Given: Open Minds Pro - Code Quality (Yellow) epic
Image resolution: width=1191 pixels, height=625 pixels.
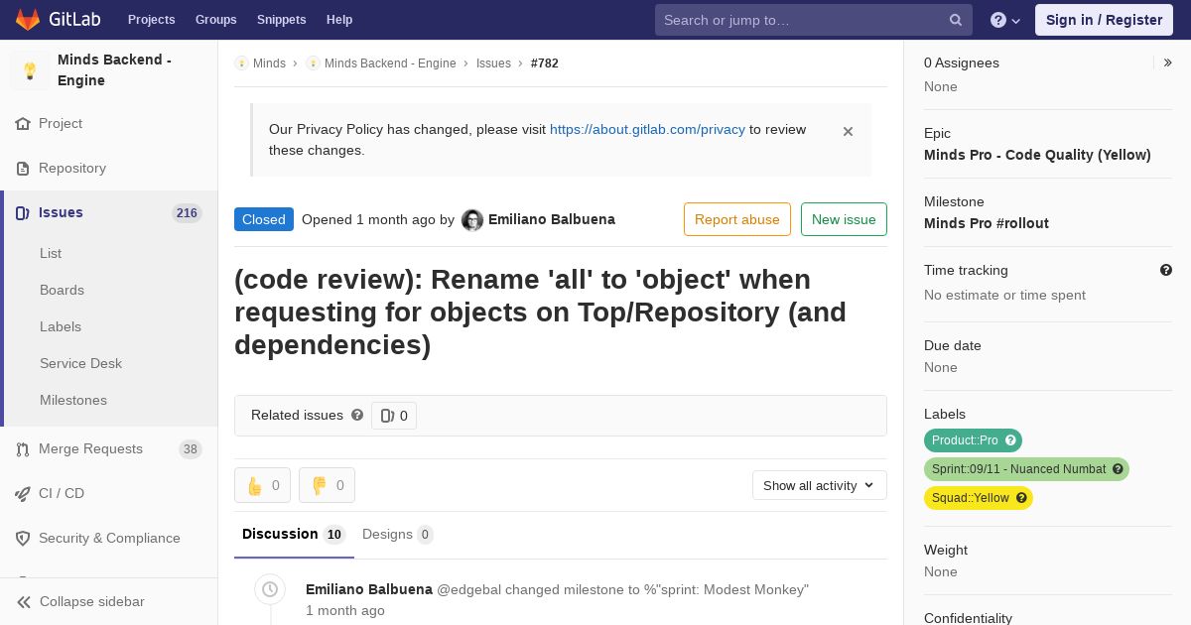Looking at the screenshot, I should [1037, 155].
